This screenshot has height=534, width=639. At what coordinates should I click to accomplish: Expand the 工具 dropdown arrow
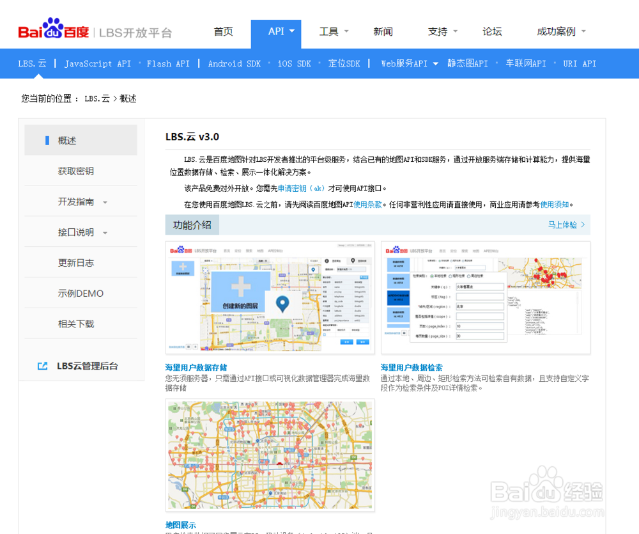click(346, 31)
